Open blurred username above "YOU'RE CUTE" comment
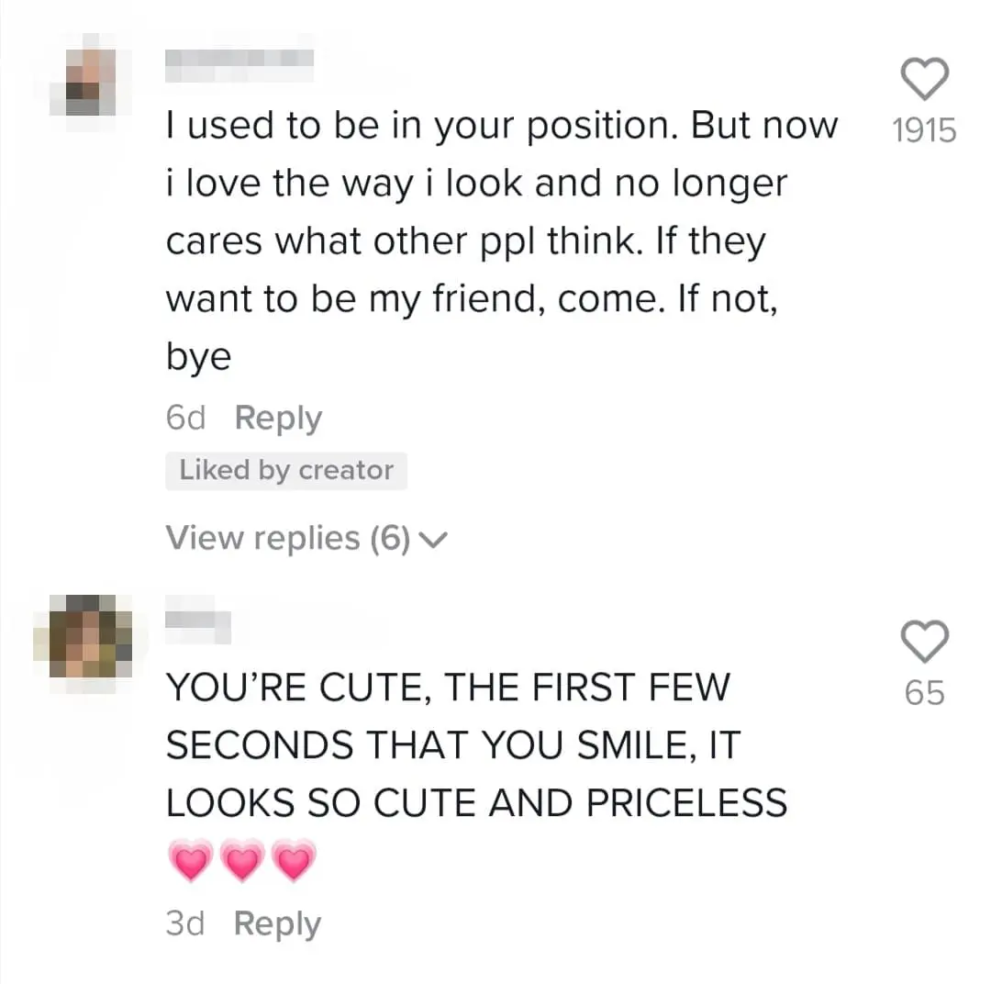The width and height of the screenshot is (991, 984). point(197,623)
